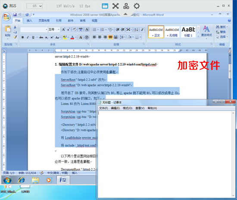The image size is (237, 200).
Task: Open Notepad's 文件(F) File menu
Action: click(x=103, y=108)
